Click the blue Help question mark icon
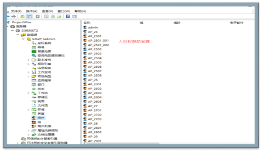The image size is (262, 152). point(68,16)
